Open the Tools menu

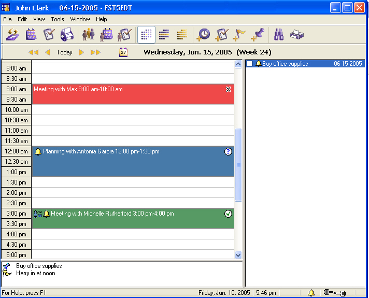(58, 19)
